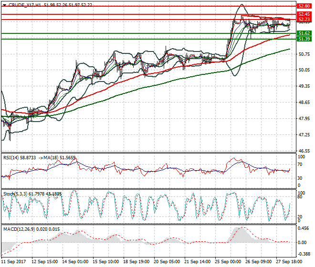
Task: Click the 50.05 price axis value
Action: [x=304, y=70]
